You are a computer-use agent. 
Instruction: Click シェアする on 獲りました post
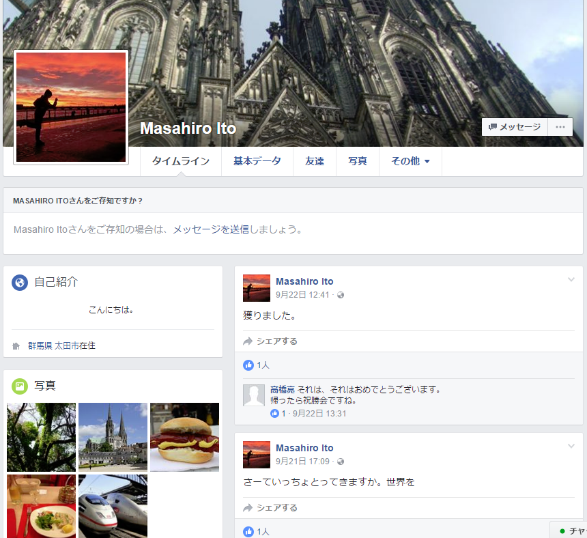[276, 341]
